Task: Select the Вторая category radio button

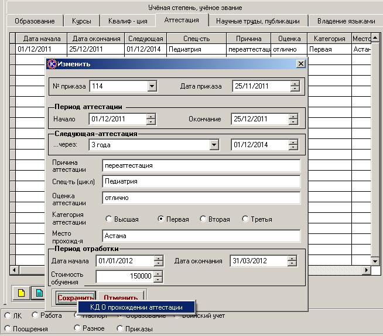Action: tap(203, 219)
